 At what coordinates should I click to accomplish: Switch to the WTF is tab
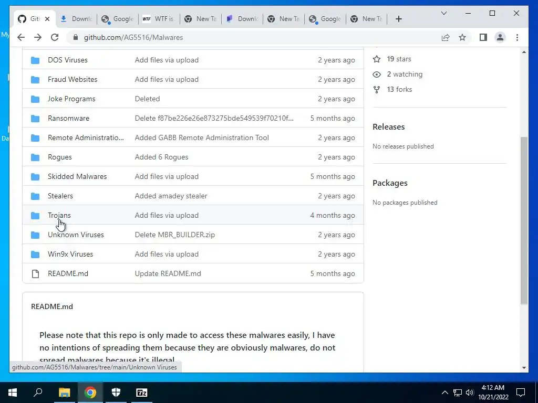(159, 19)
